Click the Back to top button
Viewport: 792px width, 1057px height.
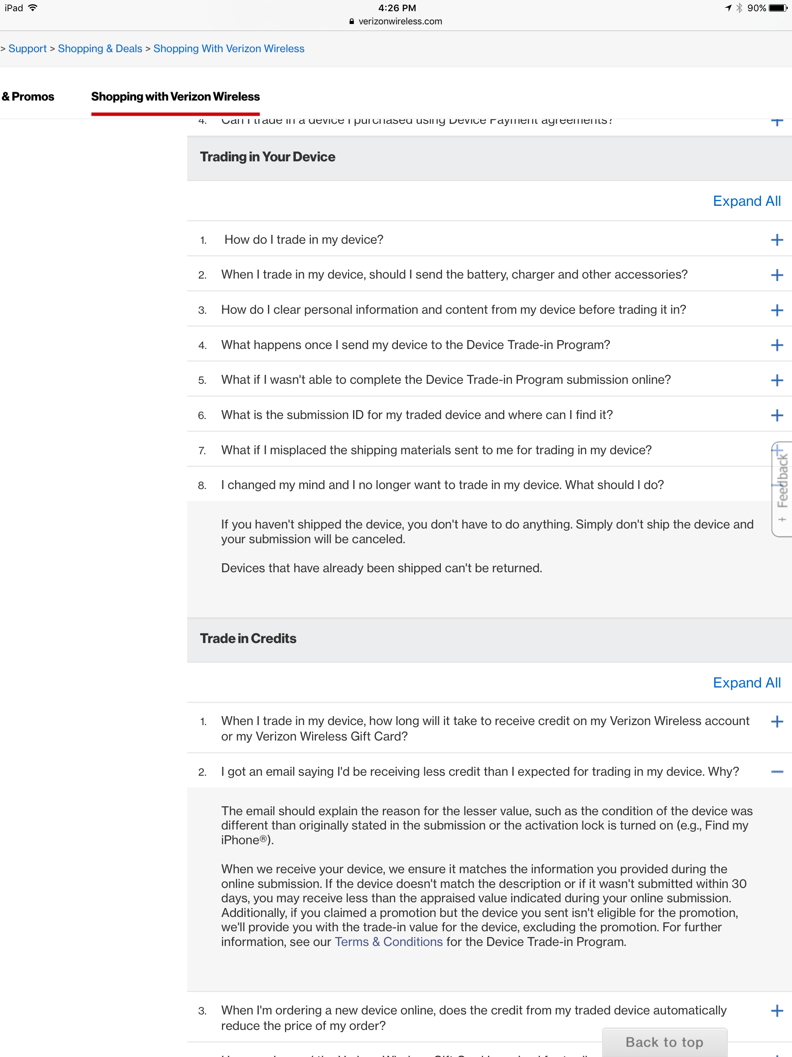664,1042
